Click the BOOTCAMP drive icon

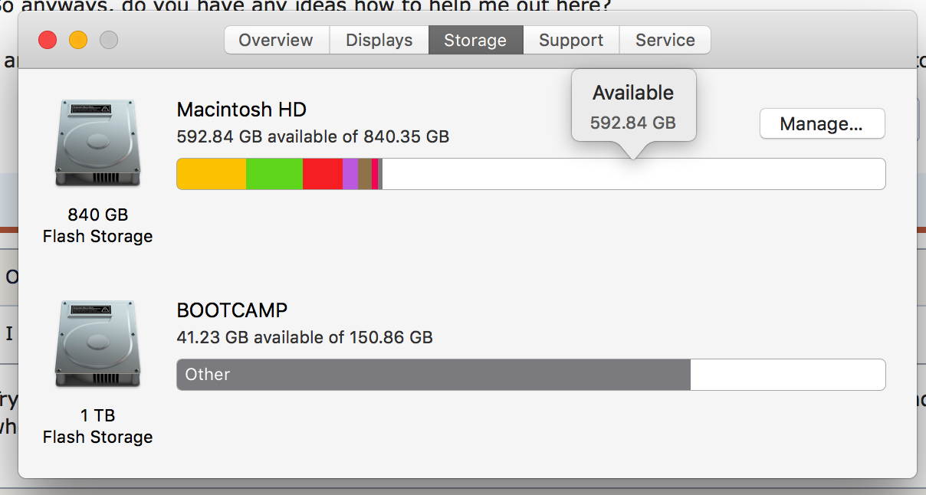pyautogui.click(x=97, y=344)
